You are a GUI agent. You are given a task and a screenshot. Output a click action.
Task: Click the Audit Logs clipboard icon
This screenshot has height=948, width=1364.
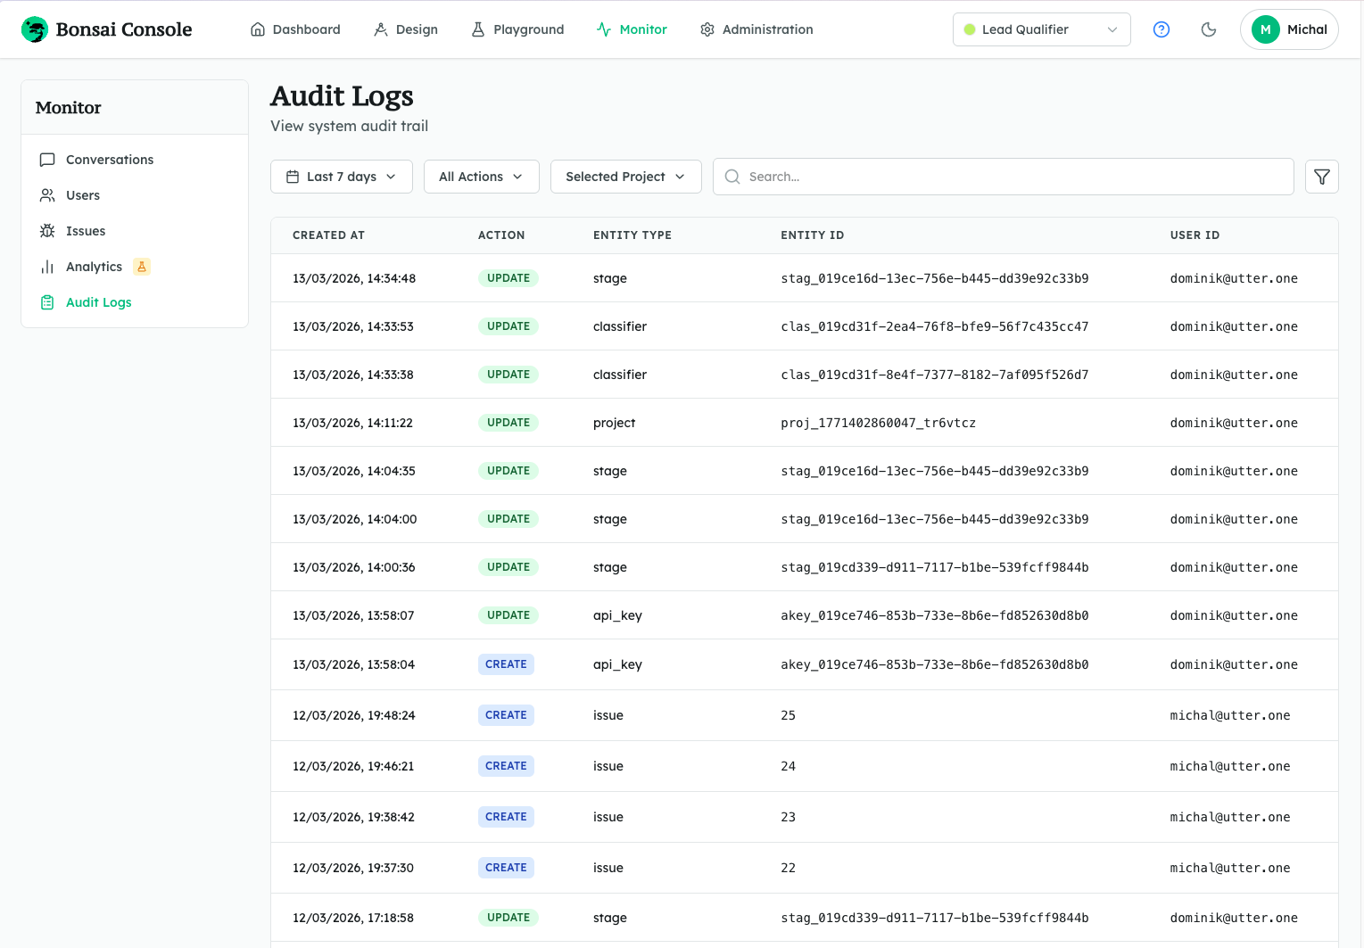point(47,302)
